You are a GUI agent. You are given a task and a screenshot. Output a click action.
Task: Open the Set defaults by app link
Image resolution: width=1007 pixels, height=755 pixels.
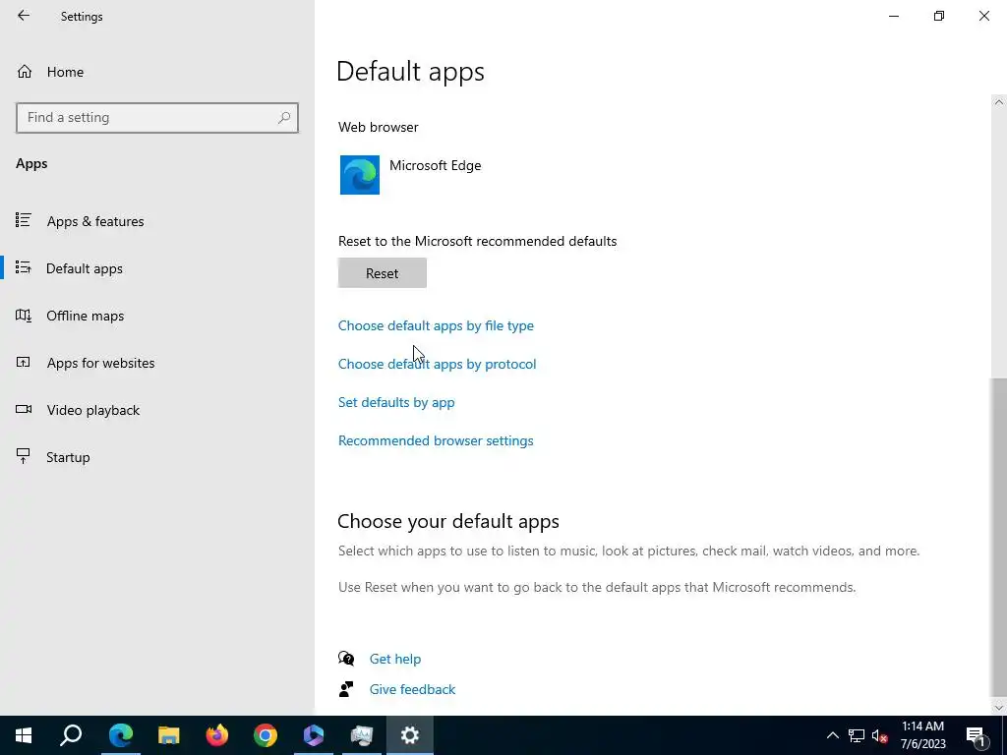396,402
